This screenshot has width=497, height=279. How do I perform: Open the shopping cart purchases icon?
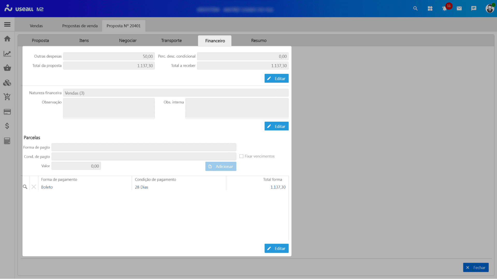(x=7, y=97)
